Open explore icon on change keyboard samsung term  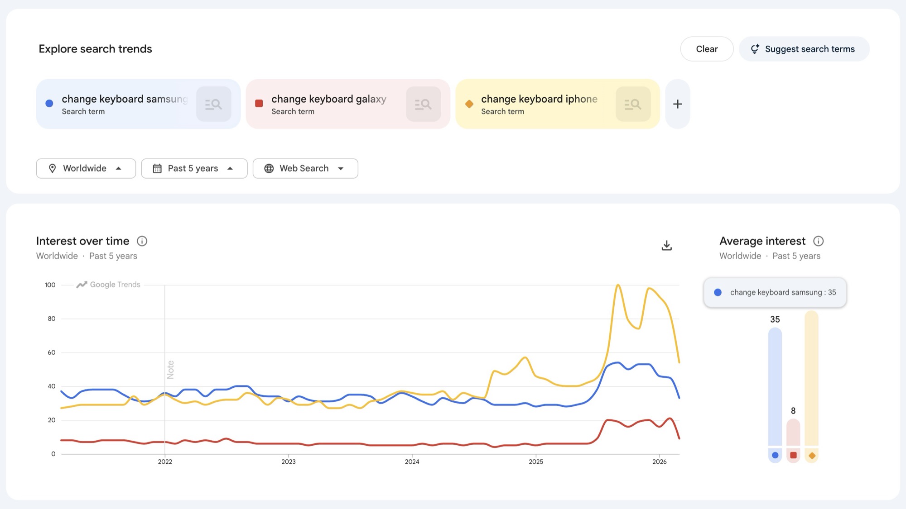(213, 104)
